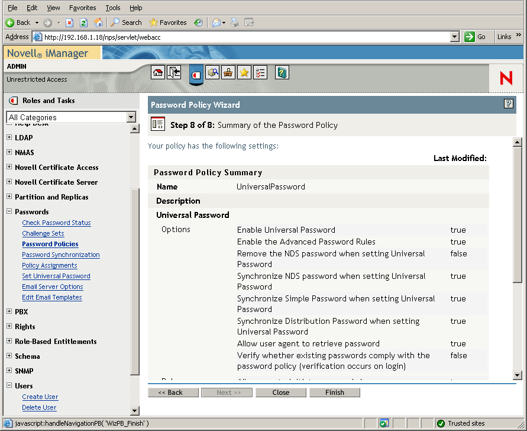This screenshot has width=527, height=431.
Task: Open the Password Policies link
Action: (x=50, y=244)
